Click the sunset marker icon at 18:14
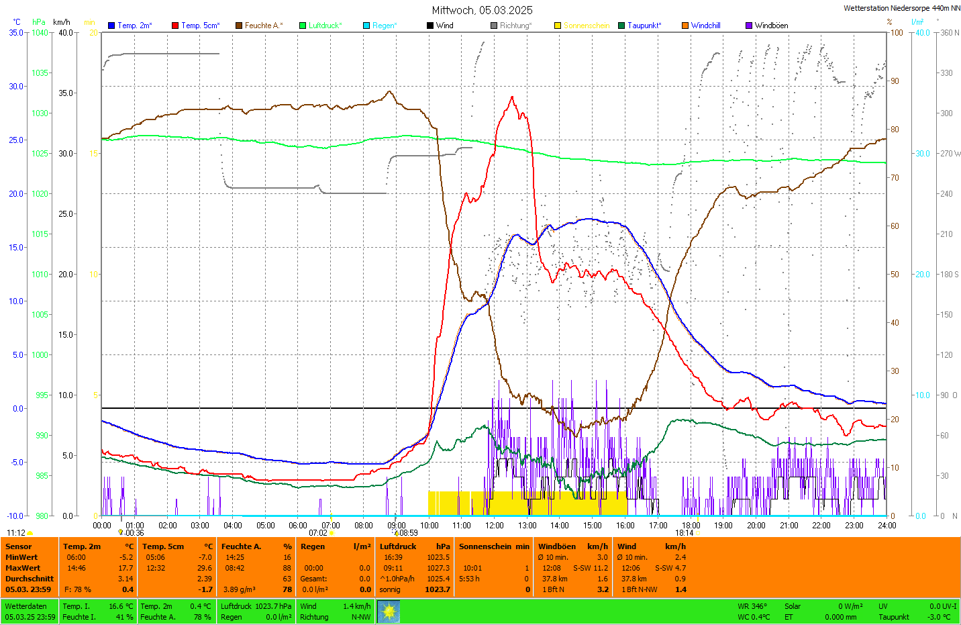Viewport: 961px width, 625px height. 699,533
